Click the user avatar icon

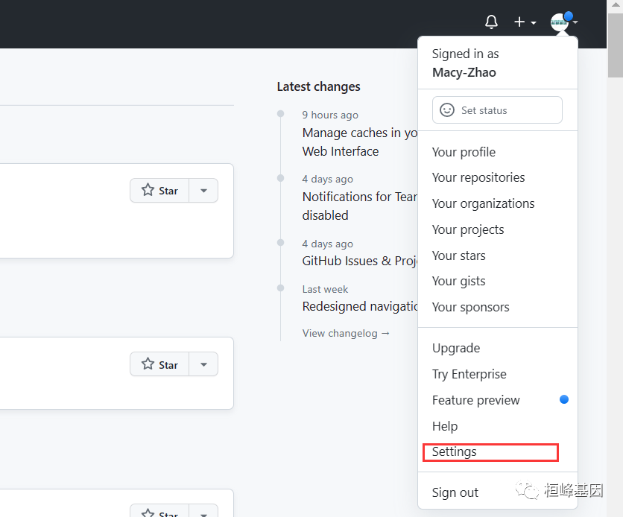(x=560, y=22)
